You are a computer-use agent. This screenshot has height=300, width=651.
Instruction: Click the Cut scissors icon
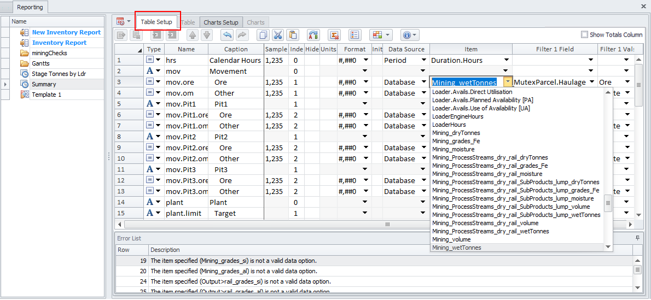(x=278, y=35)
